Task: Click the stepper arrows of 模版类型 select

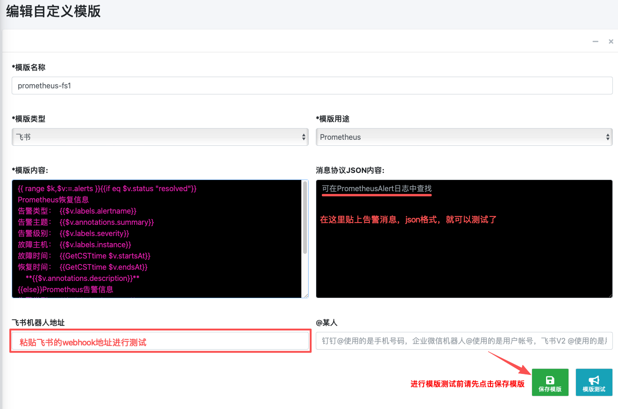Action: point(304,137)
